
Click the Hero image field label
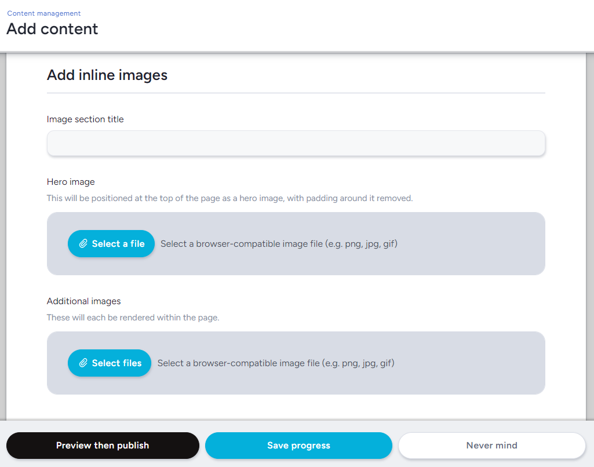(x=71, y=182)
